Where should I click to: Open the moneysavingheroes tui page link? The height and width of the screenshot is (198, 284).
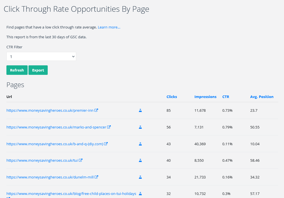click(x=42, y=161)
